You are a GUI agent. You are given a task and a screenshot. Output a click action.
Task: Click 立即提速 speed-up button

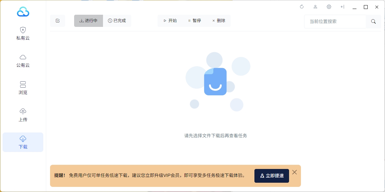pos(271,176)
